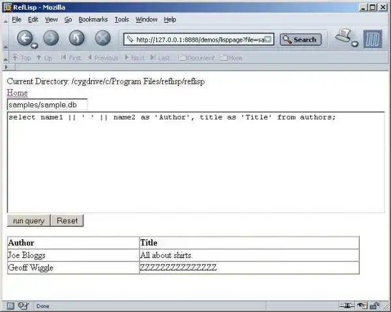Click the security padlock icon
391x312 pixels.
click(x=374, y=305)
